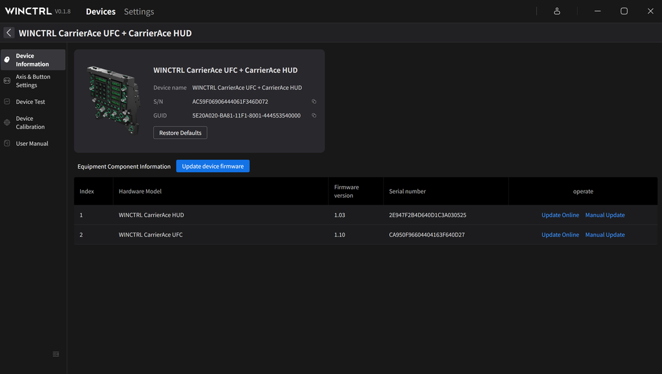Image resolution: width=662 pixels, height=374 pixels.
Task: Select the Device Information sidebar icon
Action: [x=6, y=60]
